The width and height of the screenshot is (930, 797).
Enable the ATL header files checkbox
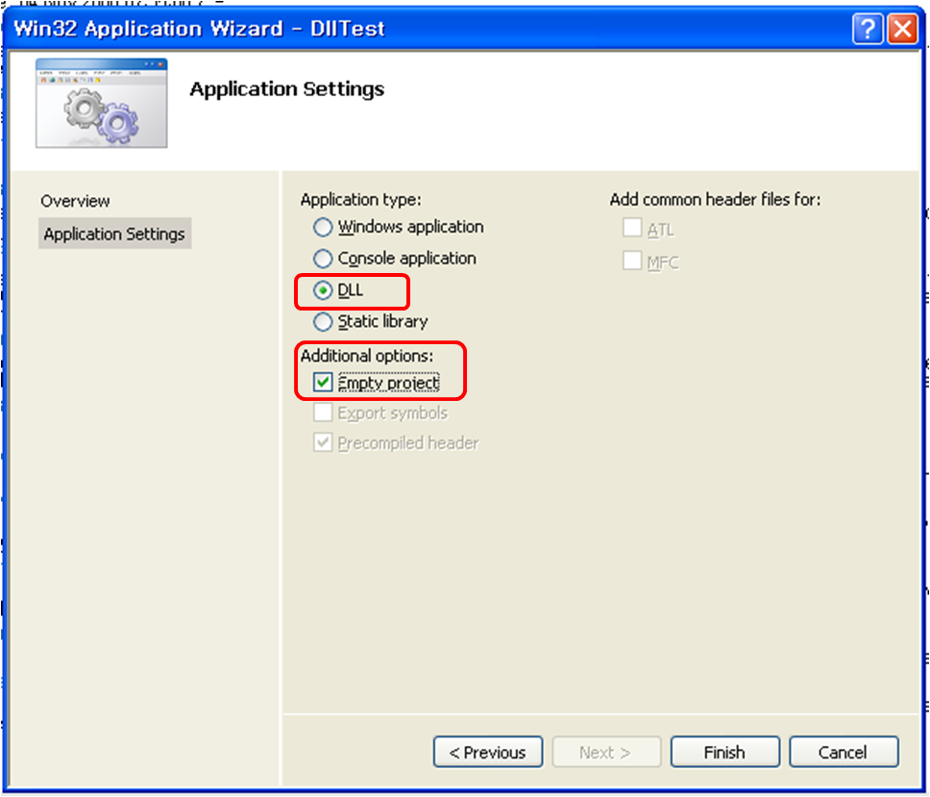(x=632, y=228)
